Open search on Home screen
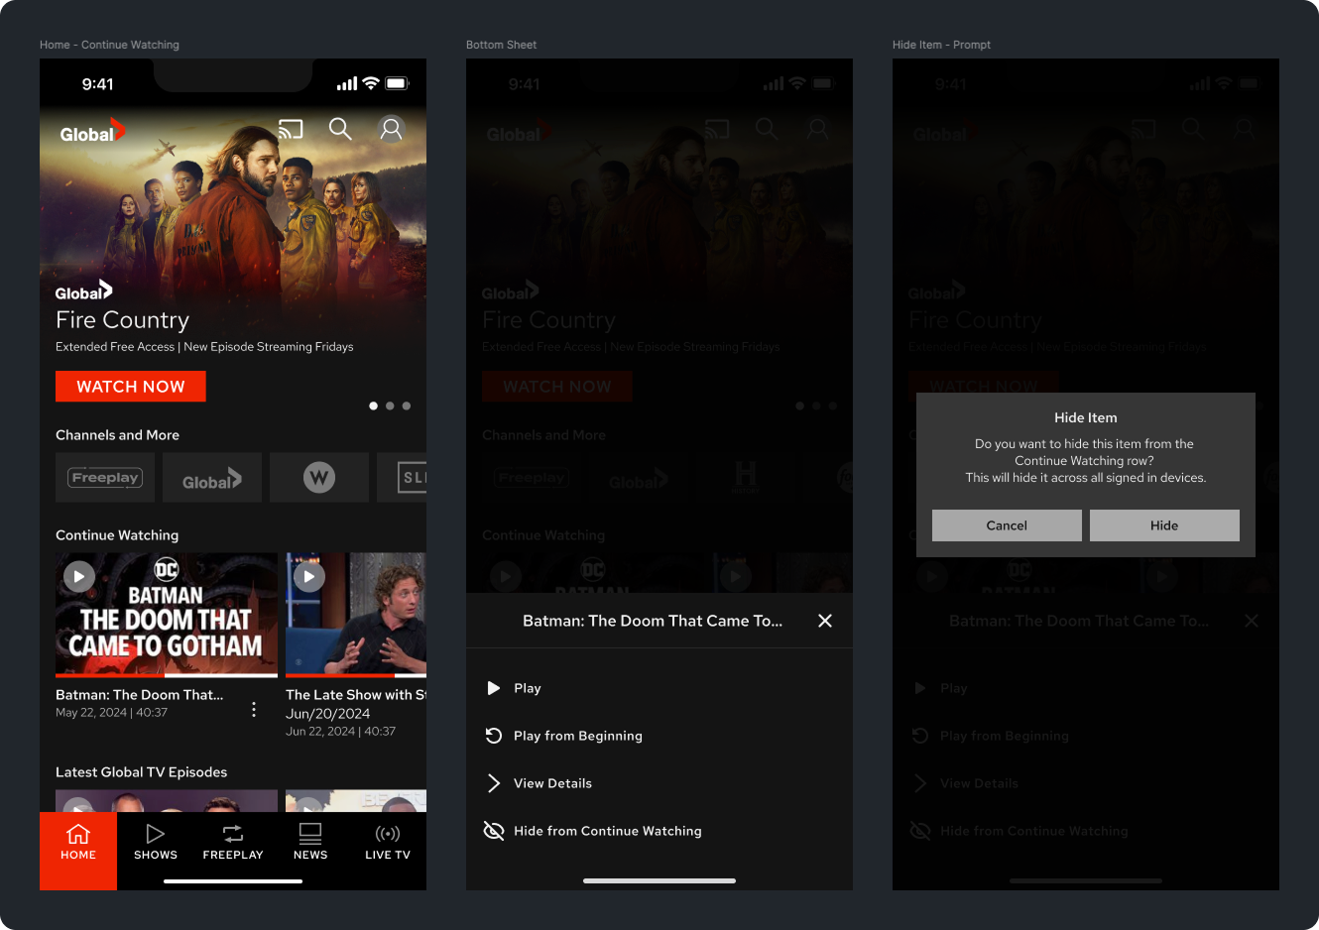 [x=340, y=129]
